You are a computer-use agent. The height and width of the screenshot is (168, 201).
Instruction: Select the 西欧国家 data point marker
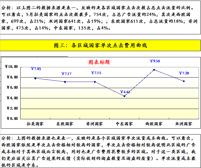point(154,70)
